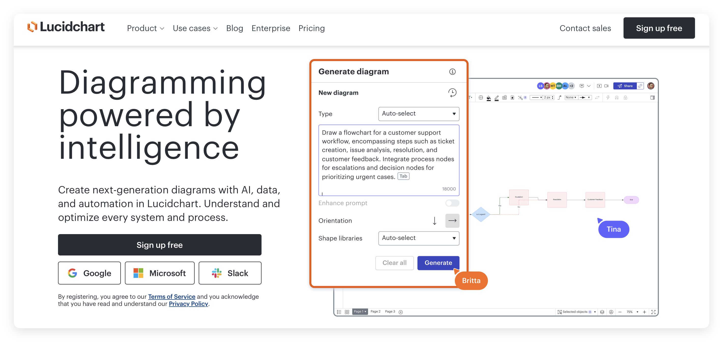Open the Type Auto-select dropdown
This screenshot has width=723, height=342.
coord(418,114)
